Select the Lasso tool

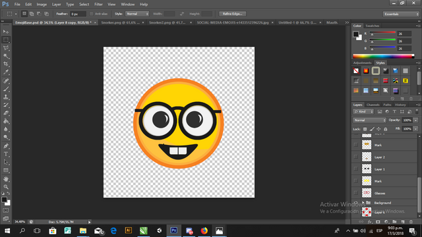click(x=6, y=48)
